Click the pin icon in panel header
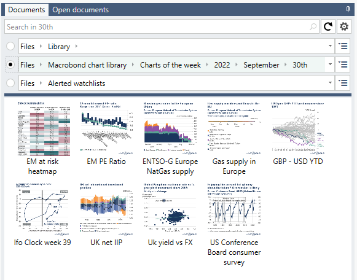This screenshot has width=357, height=280. [348, 9]
